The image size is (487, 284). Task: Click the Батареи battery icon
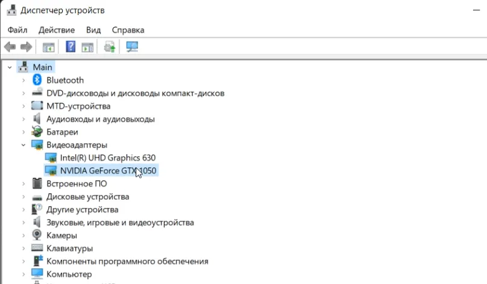[37, 132]
